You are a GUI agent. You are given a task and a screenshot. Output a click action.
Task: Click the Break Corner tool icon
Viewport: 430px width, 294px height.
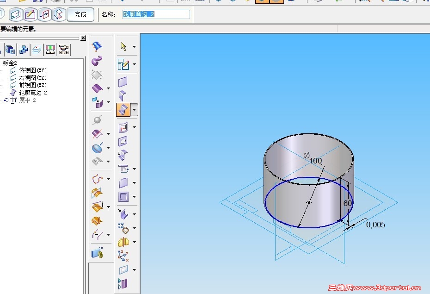[123, 182]
